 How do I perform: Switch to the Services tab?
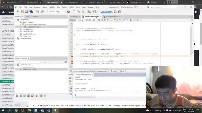point(35,17)
